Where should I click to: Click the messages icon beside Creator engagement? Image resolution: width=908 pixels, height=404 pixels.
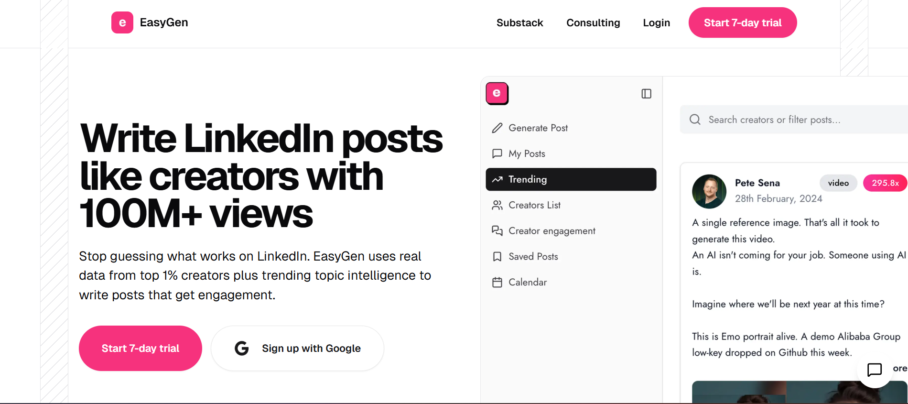click(x=497, y=231)
